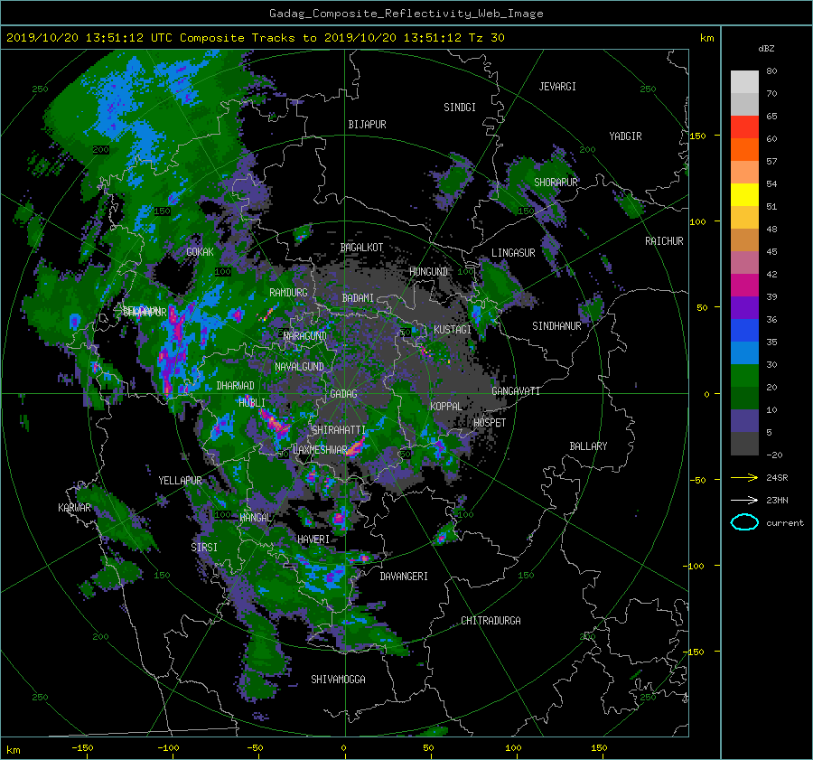Click the RAICHUR city label
The image size is (813, 760).
(664, 241)
